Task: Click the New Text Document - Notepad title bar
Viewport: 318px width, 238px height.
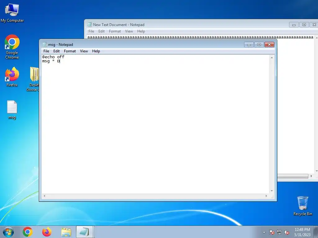Action: pos(189,25)
